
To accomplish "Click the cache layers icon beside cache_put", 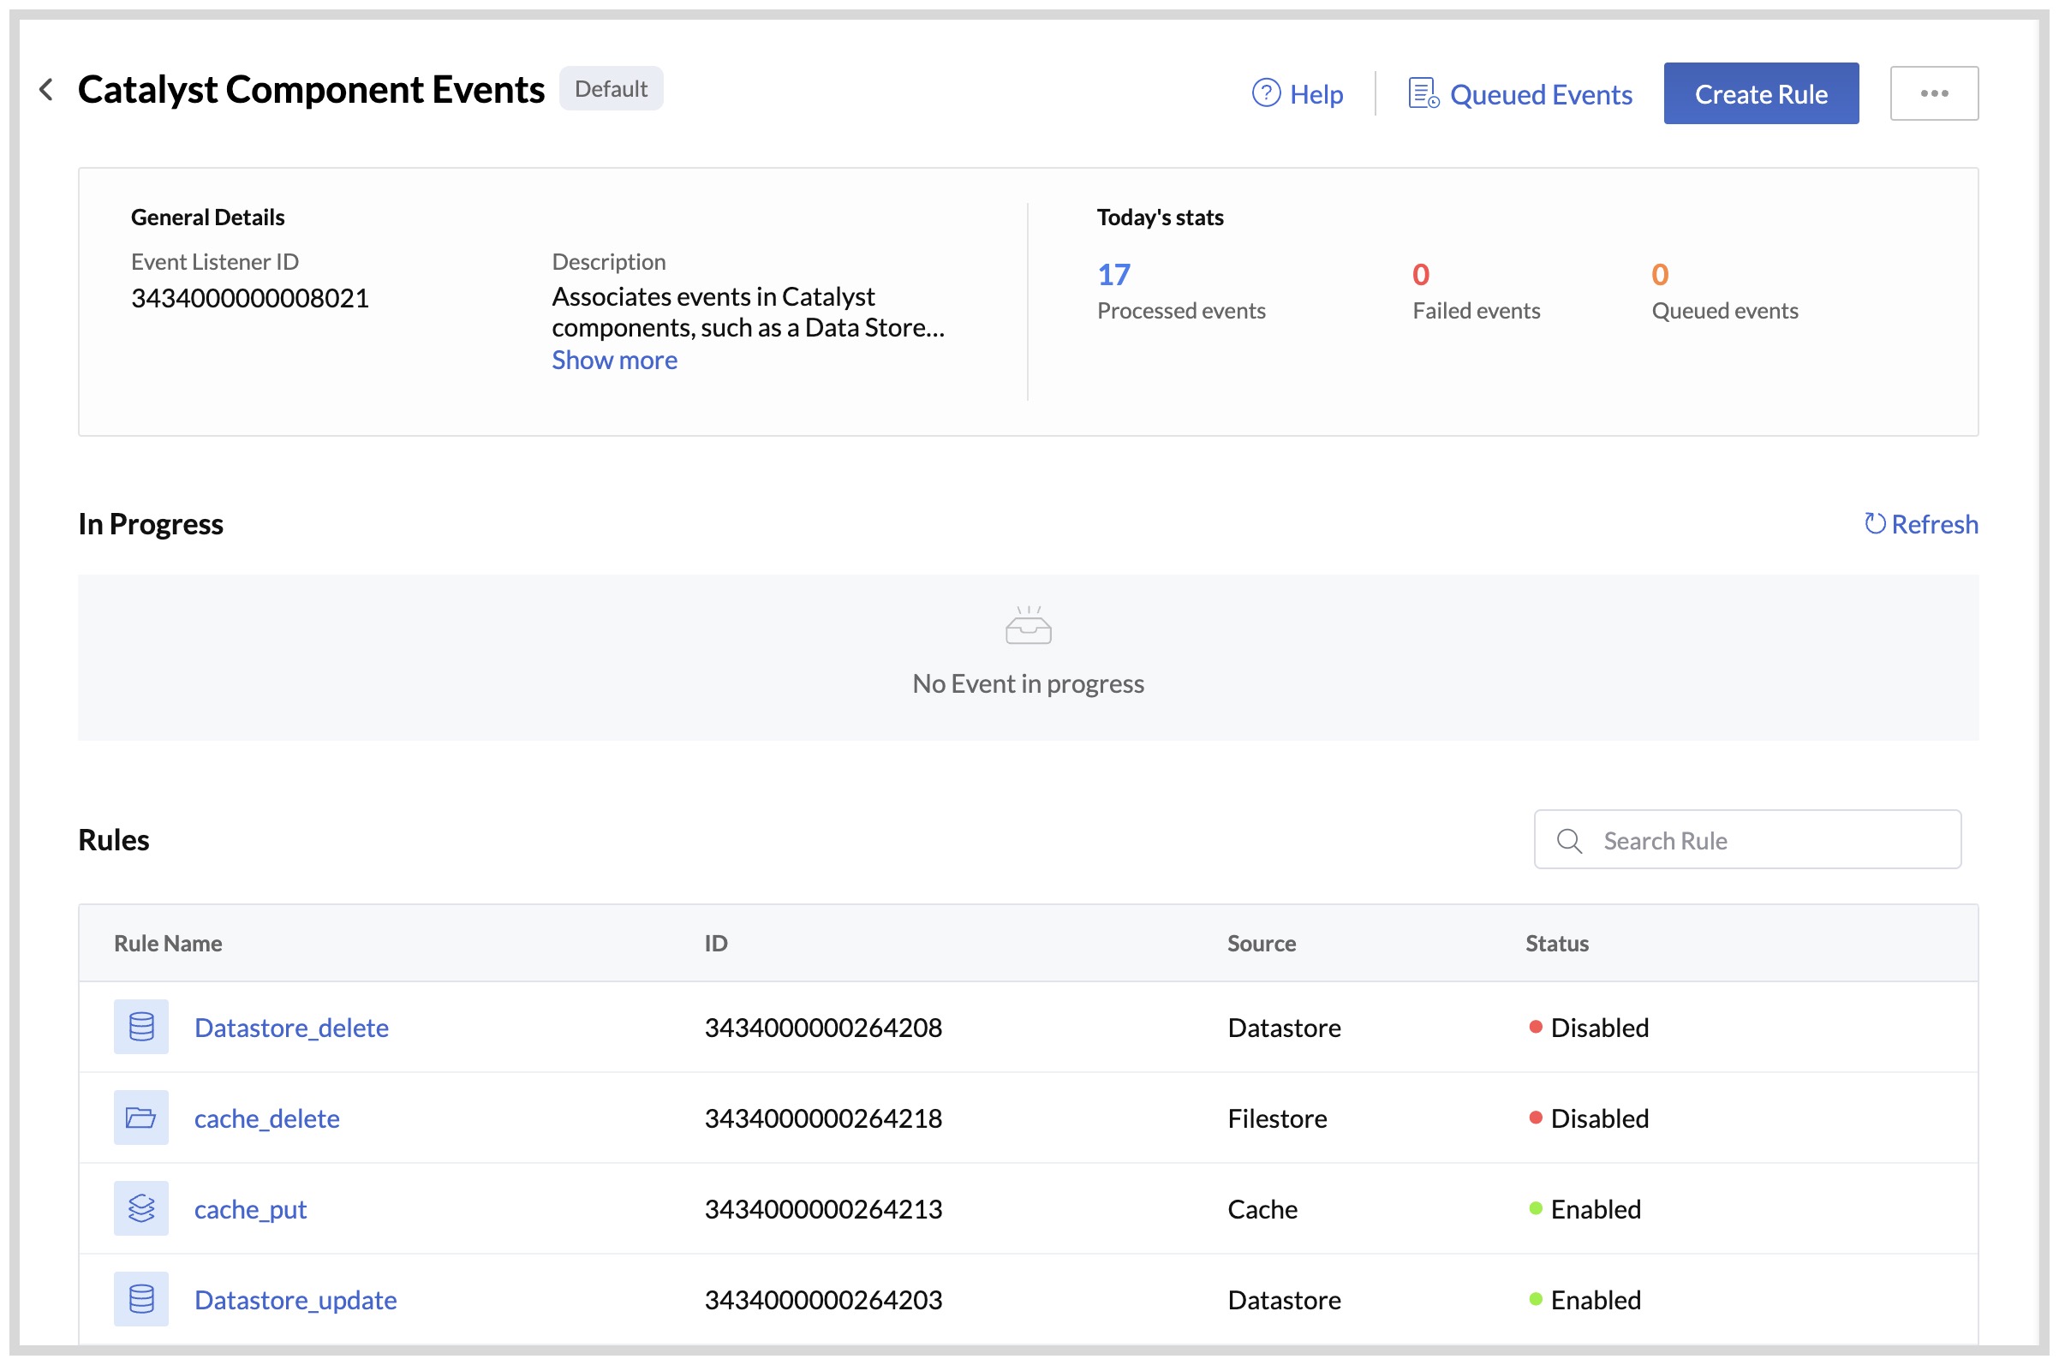I will click(140, 1208).
